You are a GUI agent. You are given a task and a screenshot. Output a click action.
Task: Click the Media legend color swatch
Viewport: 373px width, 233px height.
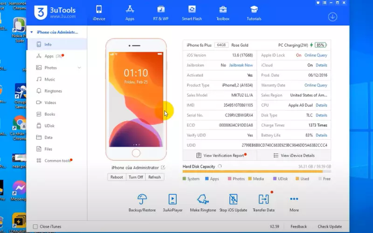coord(250,178)
